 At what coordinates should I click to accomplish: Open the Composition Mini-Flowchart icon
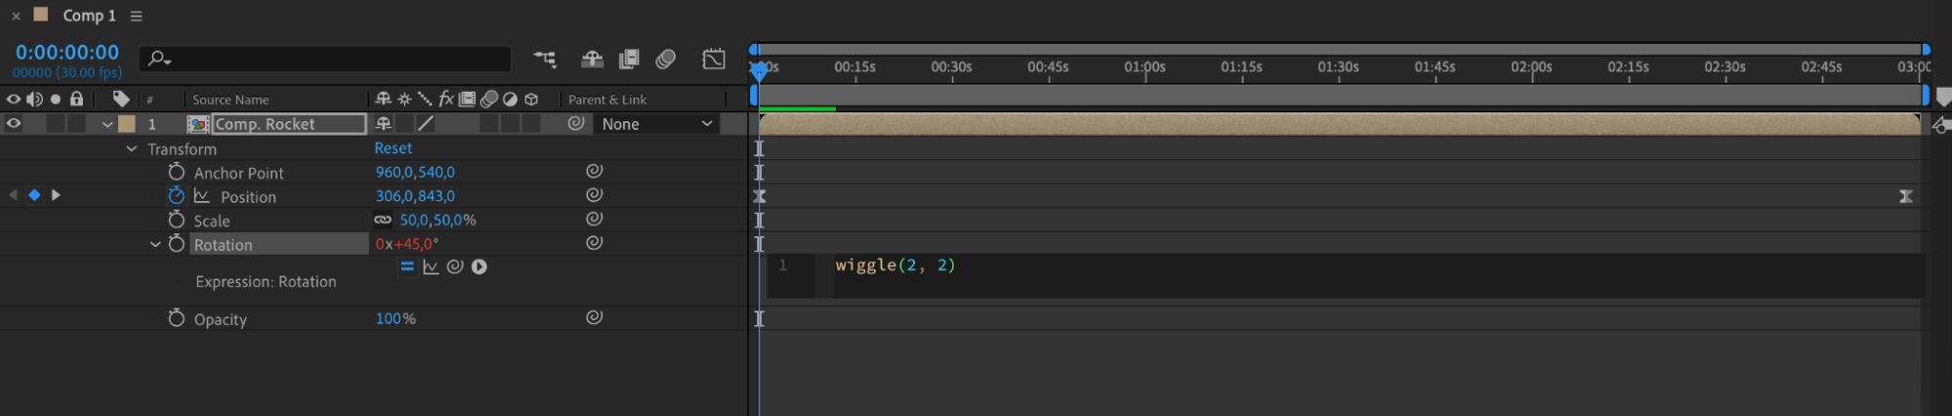pos(545,60)
